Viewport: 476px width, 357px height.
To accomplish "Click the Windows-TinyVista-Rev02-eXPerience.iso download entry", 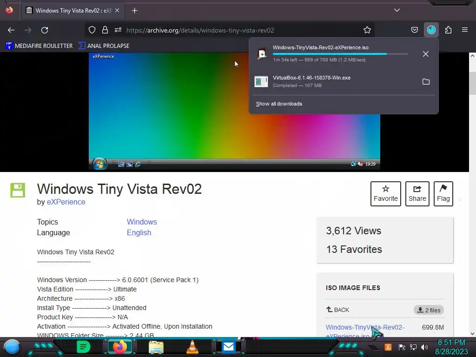I will [344, 54].
